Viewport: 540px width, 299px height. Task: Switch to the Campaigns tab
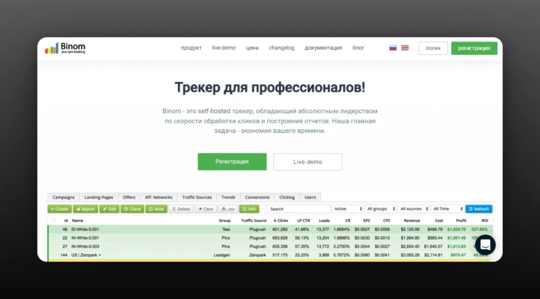pyautogui.click(x=63, y=197)
